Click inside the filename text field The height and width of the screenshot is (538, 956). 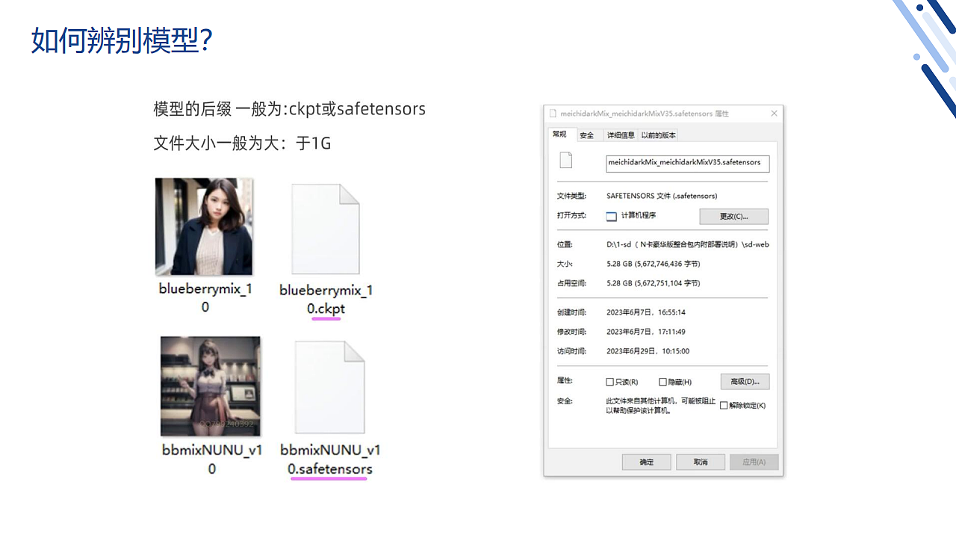687,163
